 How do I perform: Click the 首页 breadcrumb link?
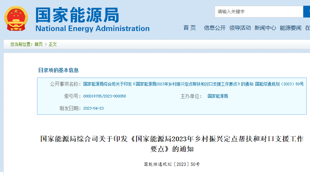click(38, 44)
